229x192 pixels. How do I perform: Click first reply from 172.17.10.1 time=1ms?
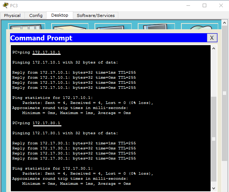coord(74,73)
